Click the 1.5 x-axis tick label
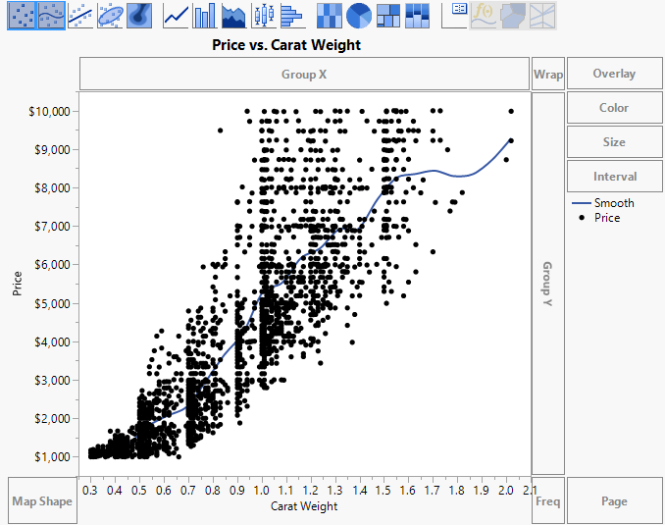Screen dimensions: 665x525 coord(383,491)
